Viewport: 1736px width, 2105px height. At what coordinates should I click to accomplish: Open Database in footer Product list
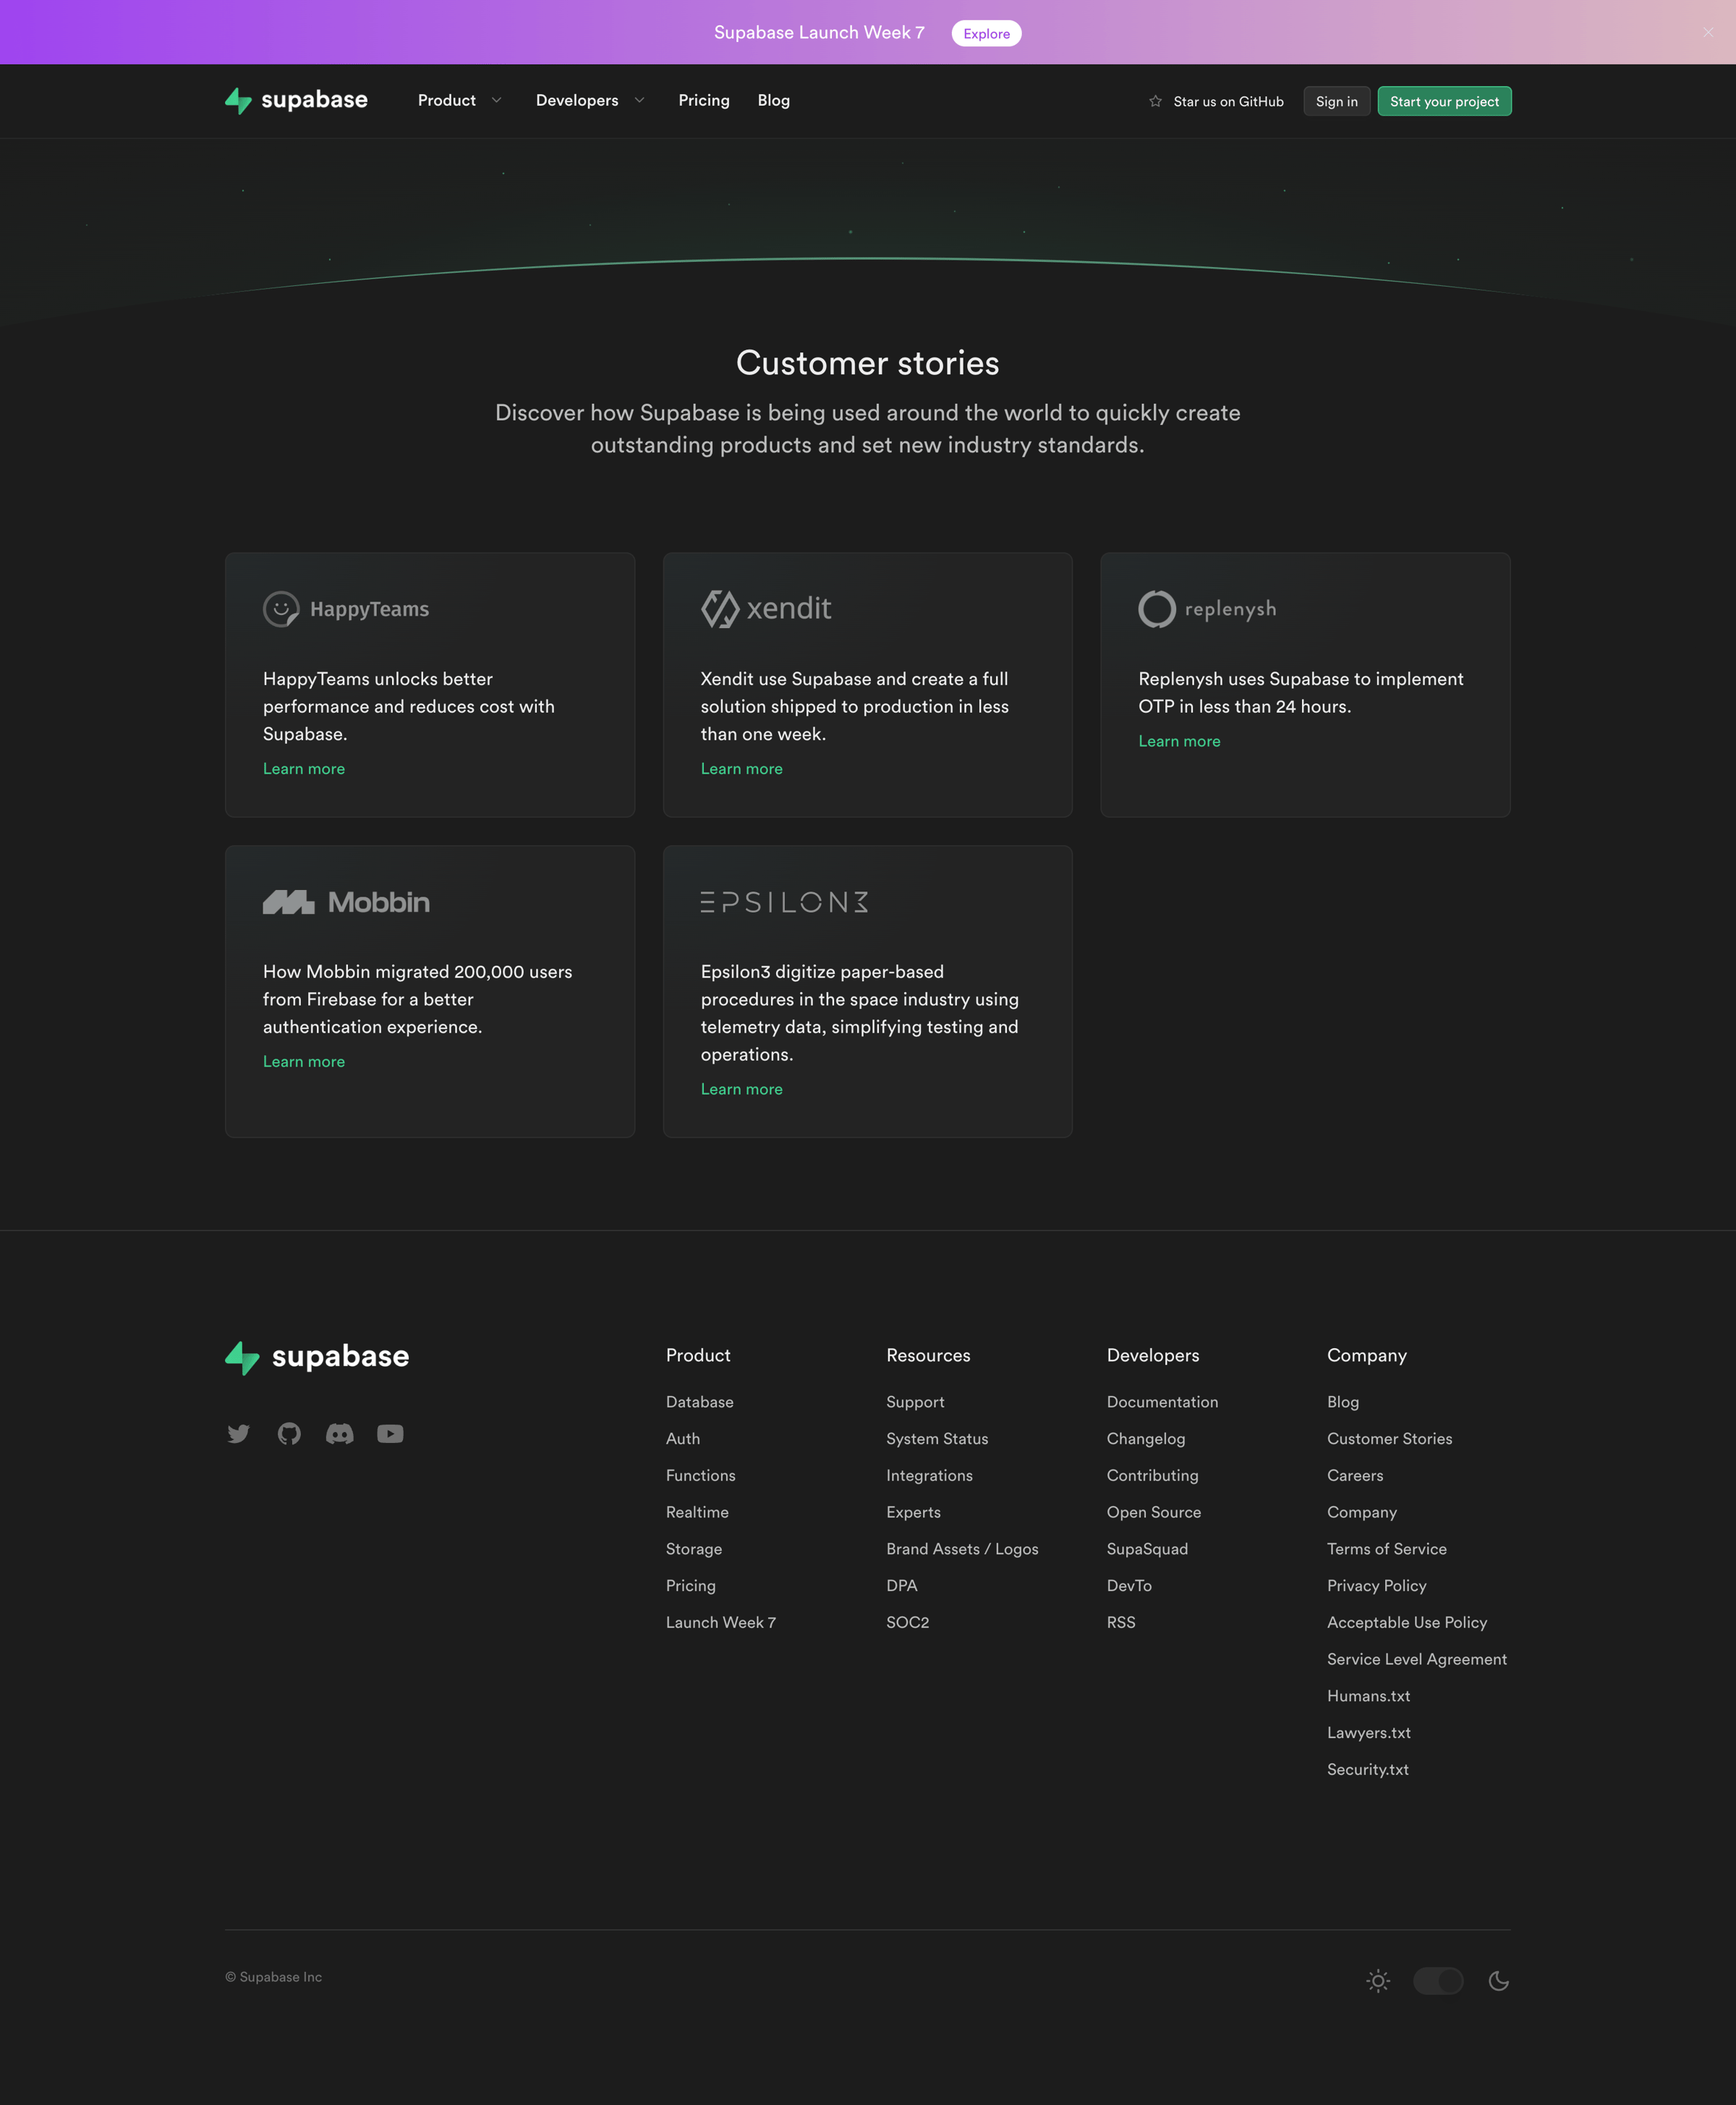pos(700,1402)
